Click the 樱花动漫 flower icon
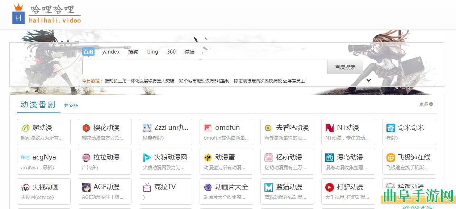 86,128
